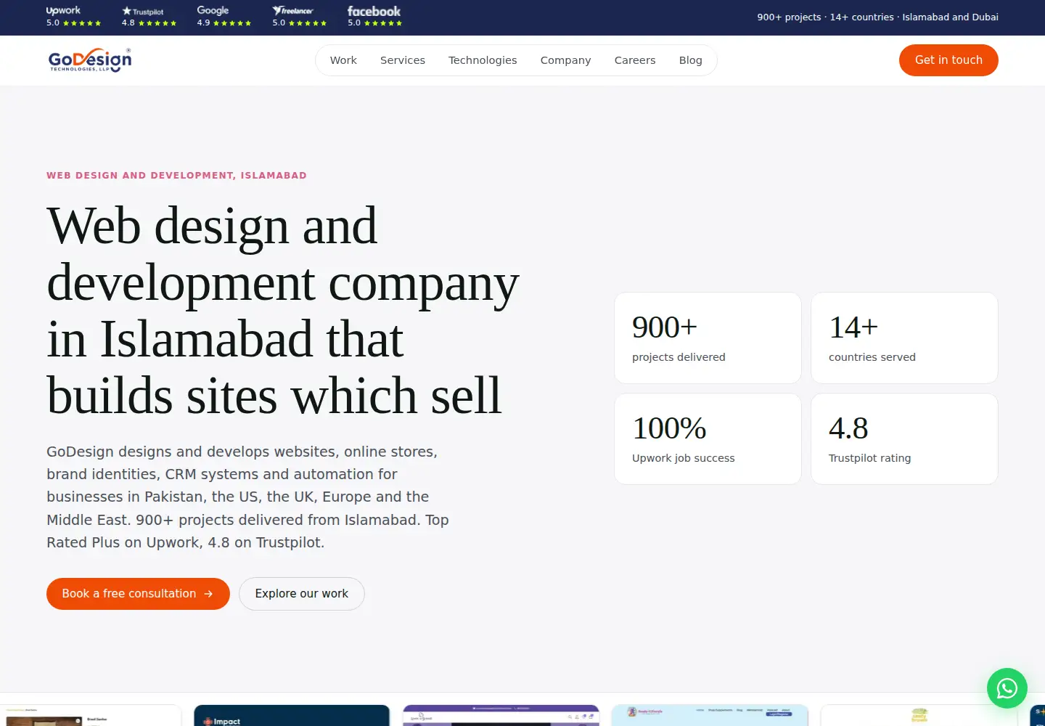This screenshot has width=1045, height=726.
Task: Click the paragraph starting 'GoDesign designs and develops'
Action: [x=248, y=497]
